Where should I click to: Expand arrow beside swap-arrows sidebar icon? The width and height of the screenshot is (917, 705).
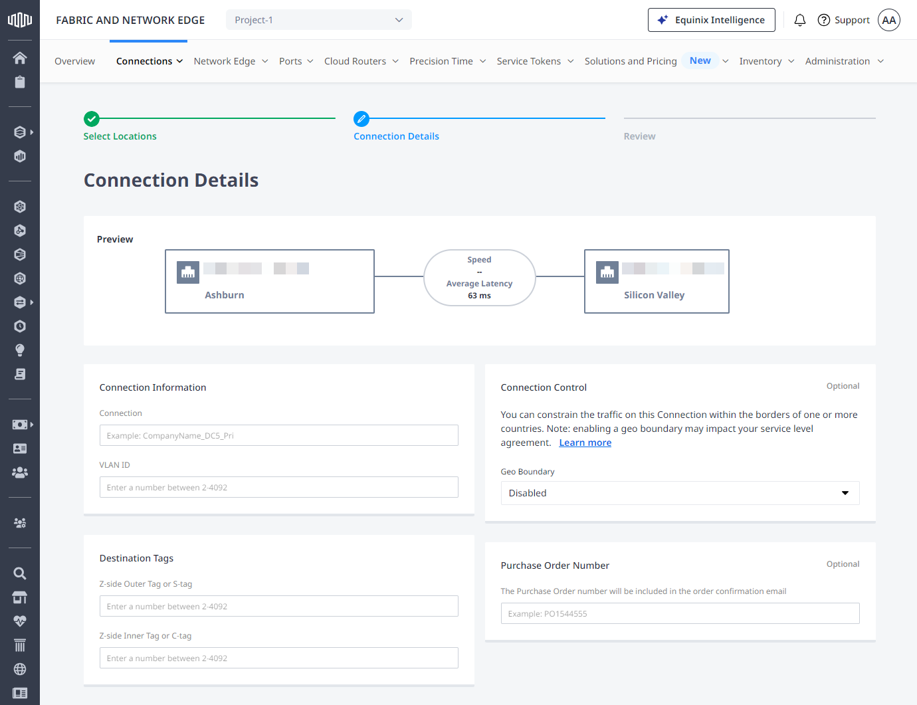click(32, 302)
